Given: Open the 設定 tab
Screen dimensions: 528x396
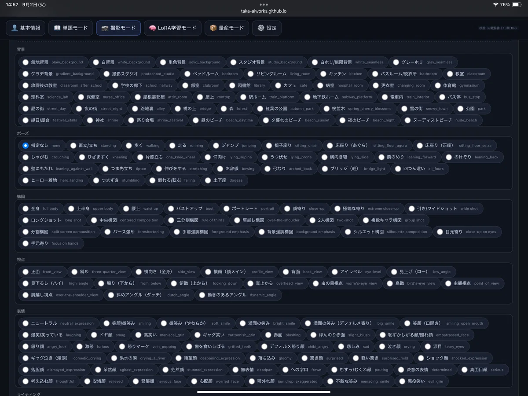Looking at the screenshot, I should (267, 28).
